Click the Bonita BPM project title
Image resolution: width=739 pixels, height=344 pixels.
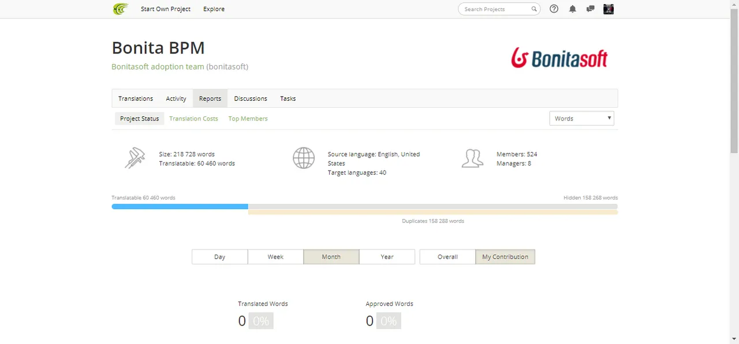click(158, 48)
